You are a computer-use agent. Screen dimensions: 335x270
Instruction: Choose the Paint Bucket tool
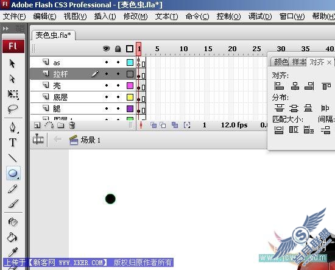tap(12, 237)
